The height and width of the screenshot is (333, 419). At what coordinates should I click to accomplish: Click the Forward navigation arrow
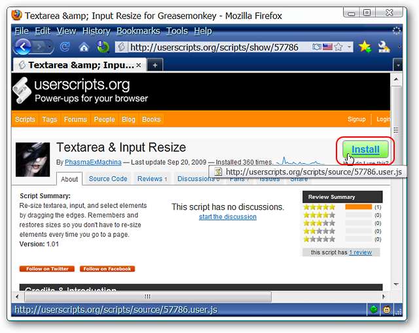click(x=39, y=47)
